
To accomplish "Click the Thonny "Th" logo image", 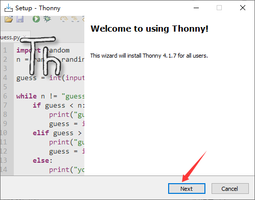I will (40, 56).
